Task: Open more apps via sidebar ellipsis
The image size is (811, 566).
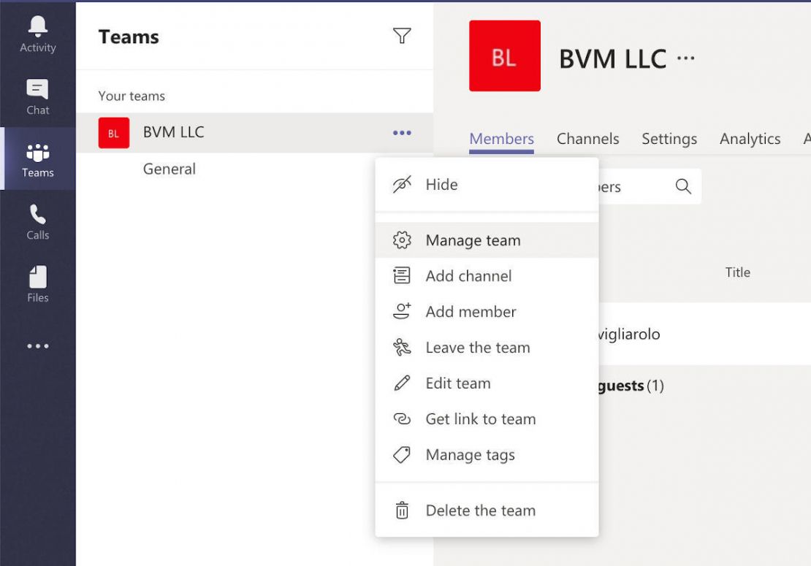Action: pyautogui.click(x=37, y=345)
